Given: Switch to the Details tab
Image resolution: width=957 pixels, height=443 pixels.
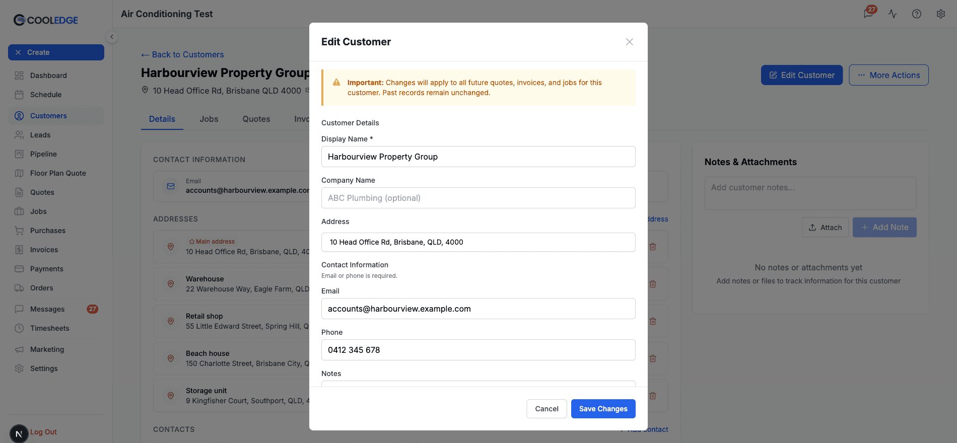Looking at the screenshot, I should click(162, 119).
